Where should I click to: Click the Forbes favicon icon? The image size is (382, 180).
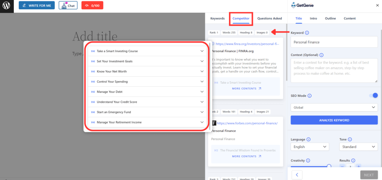[214, 123]
